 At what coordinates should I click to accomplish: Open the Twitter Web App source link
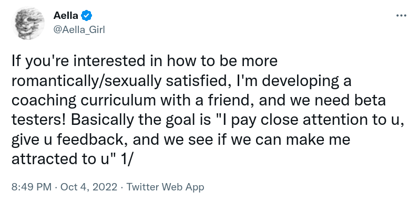click(165, 187)
